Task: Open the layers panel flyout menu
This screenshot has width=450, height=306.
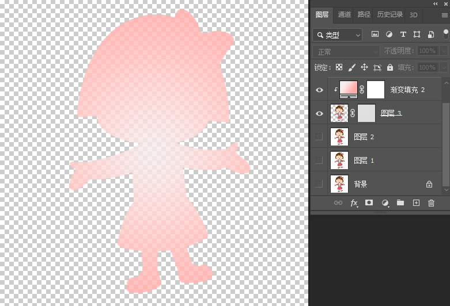Action: pos(444,15)
